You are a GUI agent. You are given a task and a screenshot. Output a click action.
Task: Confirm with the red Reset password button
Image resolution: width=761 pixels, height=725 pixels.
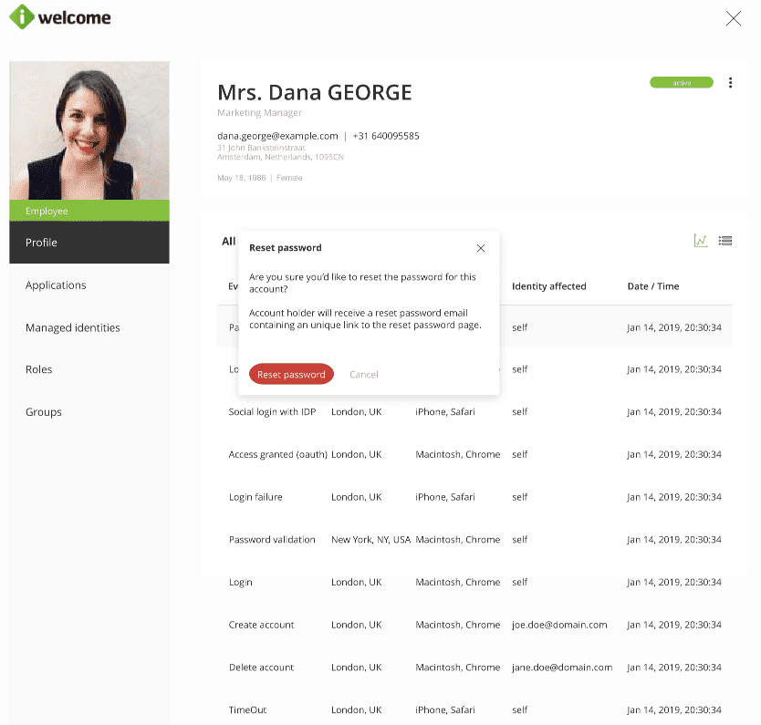291,374
